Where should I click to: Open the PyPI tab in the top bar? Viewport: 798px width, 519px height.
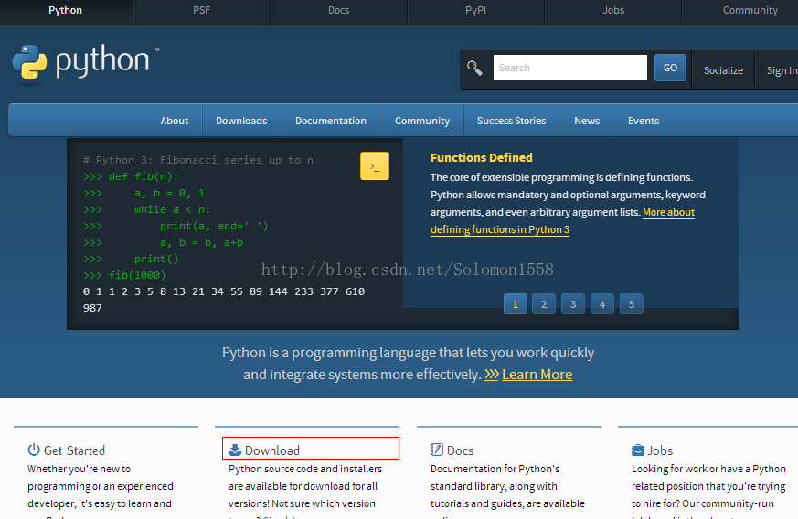(476, 10)
